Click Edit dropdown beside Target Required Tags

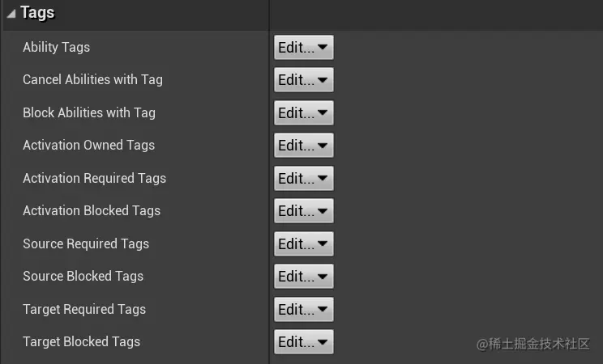303,310
